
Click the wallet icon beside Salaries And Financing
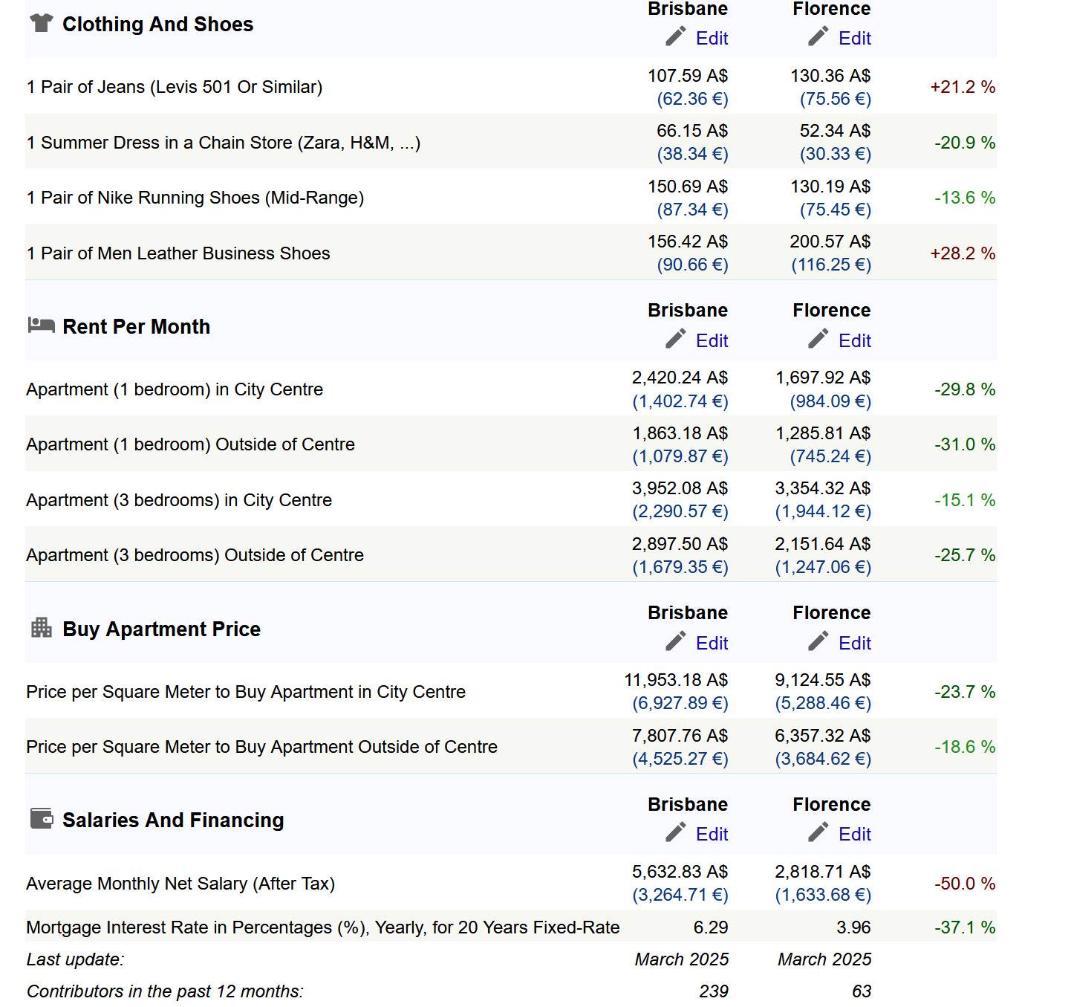click(41, 818)
